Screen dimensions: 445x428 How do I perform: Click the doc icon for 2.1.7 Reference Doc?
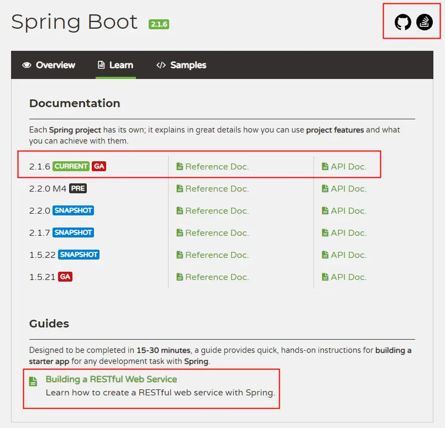(179, 233)
